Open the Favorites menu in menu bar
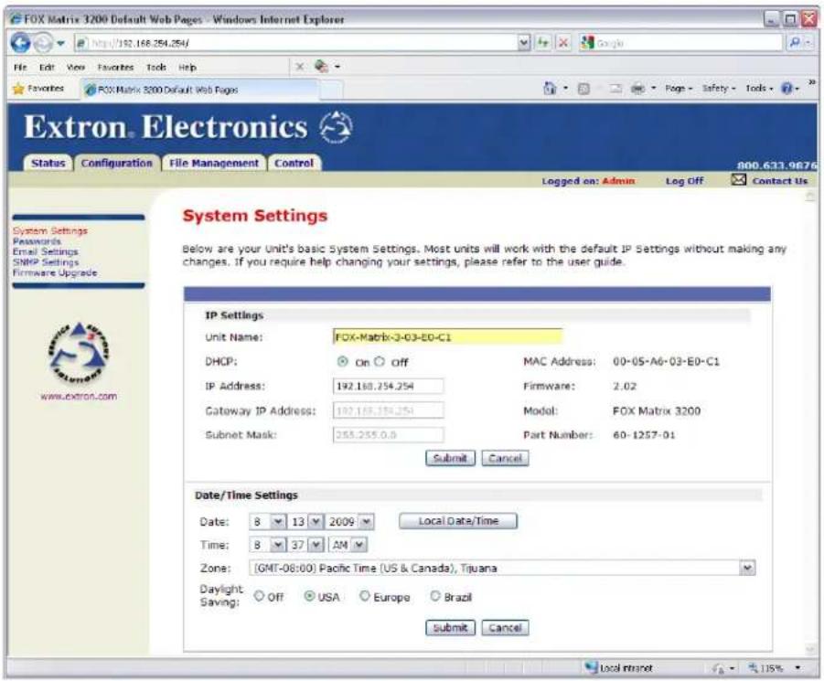The image size is (824, 681). (x=115, y=68)
